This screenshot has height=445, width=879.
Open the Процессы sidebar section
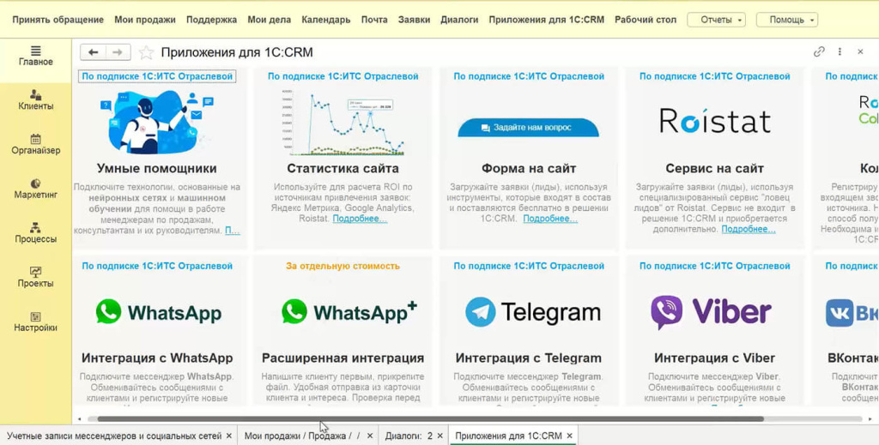click(x=35, y=233)
